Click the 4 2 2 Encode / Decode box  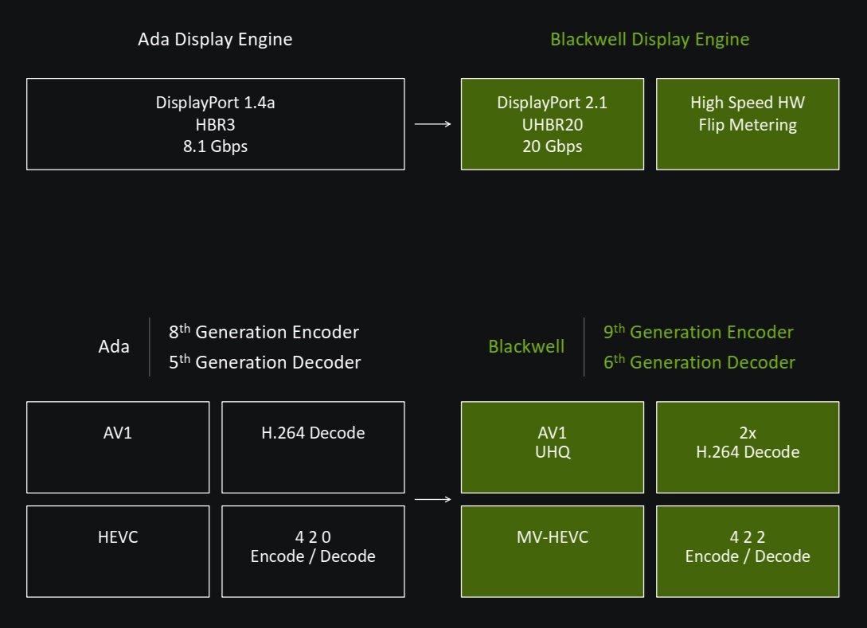coord(747,551)
